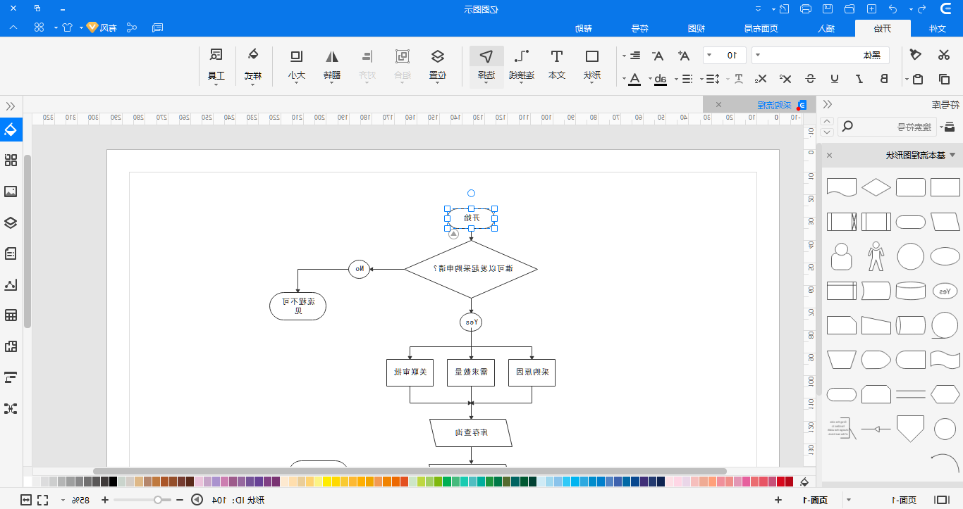Image resolution: width=963 pixels, height=509 pixels.
Task: Decrease font size with A- icon
Action: (x=658, y=55)
